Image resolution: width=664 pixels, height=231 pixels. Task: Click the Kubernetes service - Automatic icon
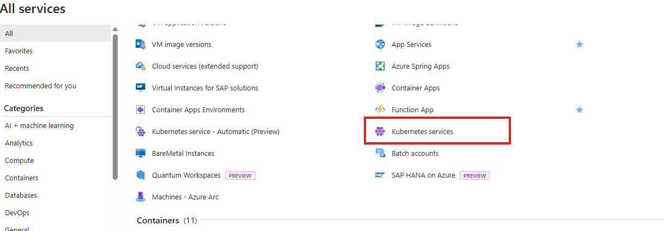click(x=141, y=131)
